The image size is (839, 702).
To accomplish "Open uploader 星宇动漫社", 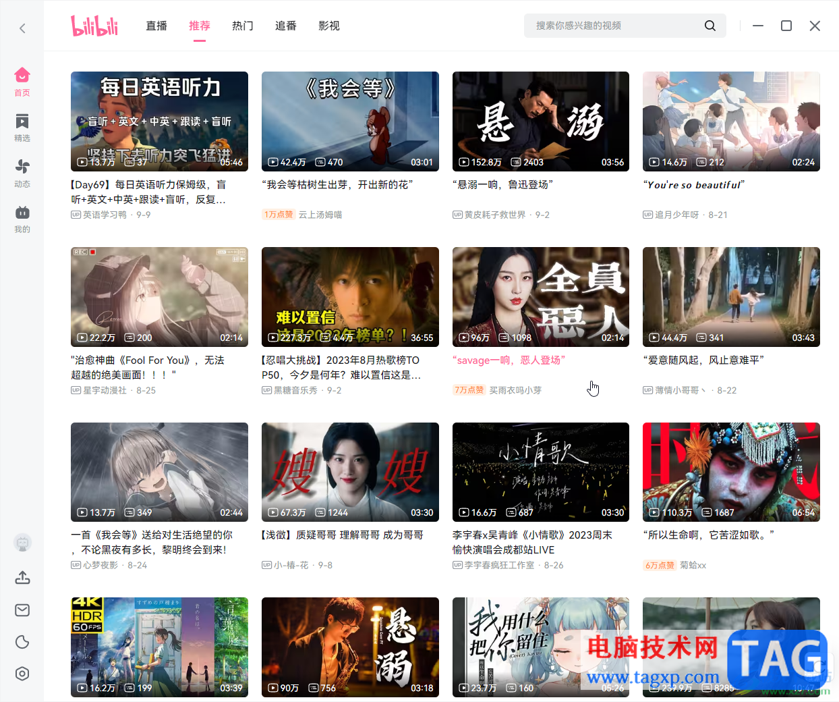I will point(105,390).
